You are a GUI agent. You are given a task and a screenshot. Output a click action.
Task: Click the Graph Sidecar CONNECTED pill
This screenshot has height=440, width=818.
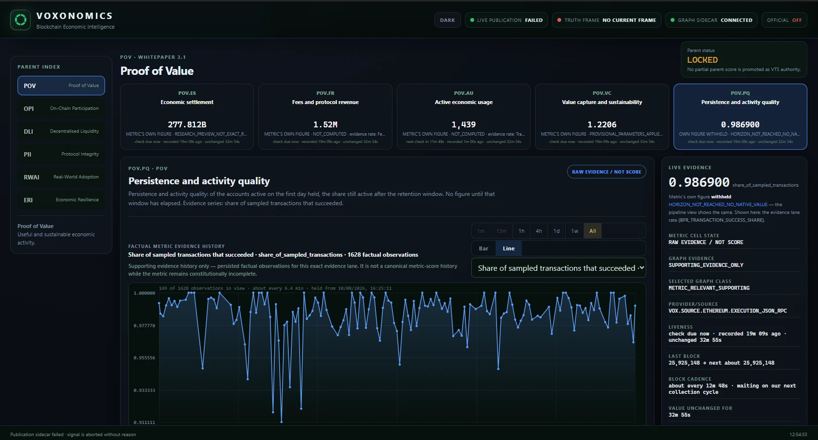click(x=711, y=20)
